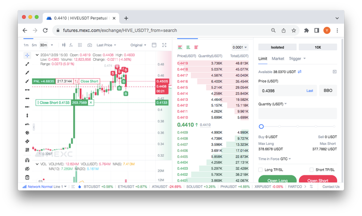362x216 pixels.
Task: Open the timeframe dropdown arrow after 30m
Action: click(52, 45)
